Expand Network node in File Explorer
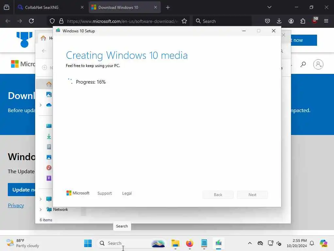Image resolution: width=334 pixels, height=251 pixels. (40, 209)
